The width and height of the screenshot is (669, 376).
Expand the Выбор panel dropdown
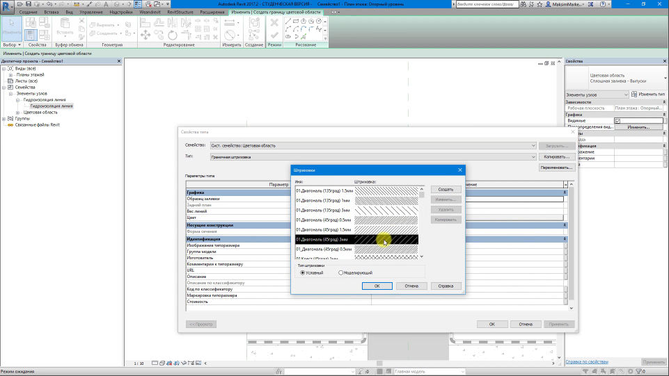(12, 44)
